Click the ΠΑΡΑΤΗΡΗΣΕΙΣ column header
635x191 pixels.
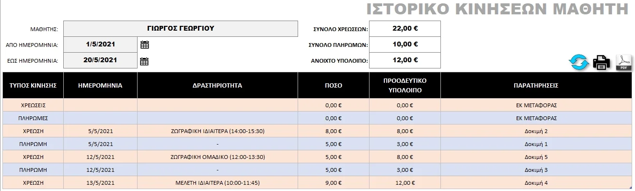pos(536,86)
